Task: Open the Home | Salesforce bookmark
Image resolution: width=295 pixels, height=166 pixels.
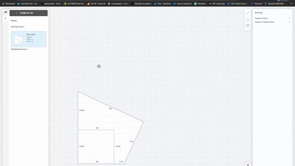Action: [183, 4]
